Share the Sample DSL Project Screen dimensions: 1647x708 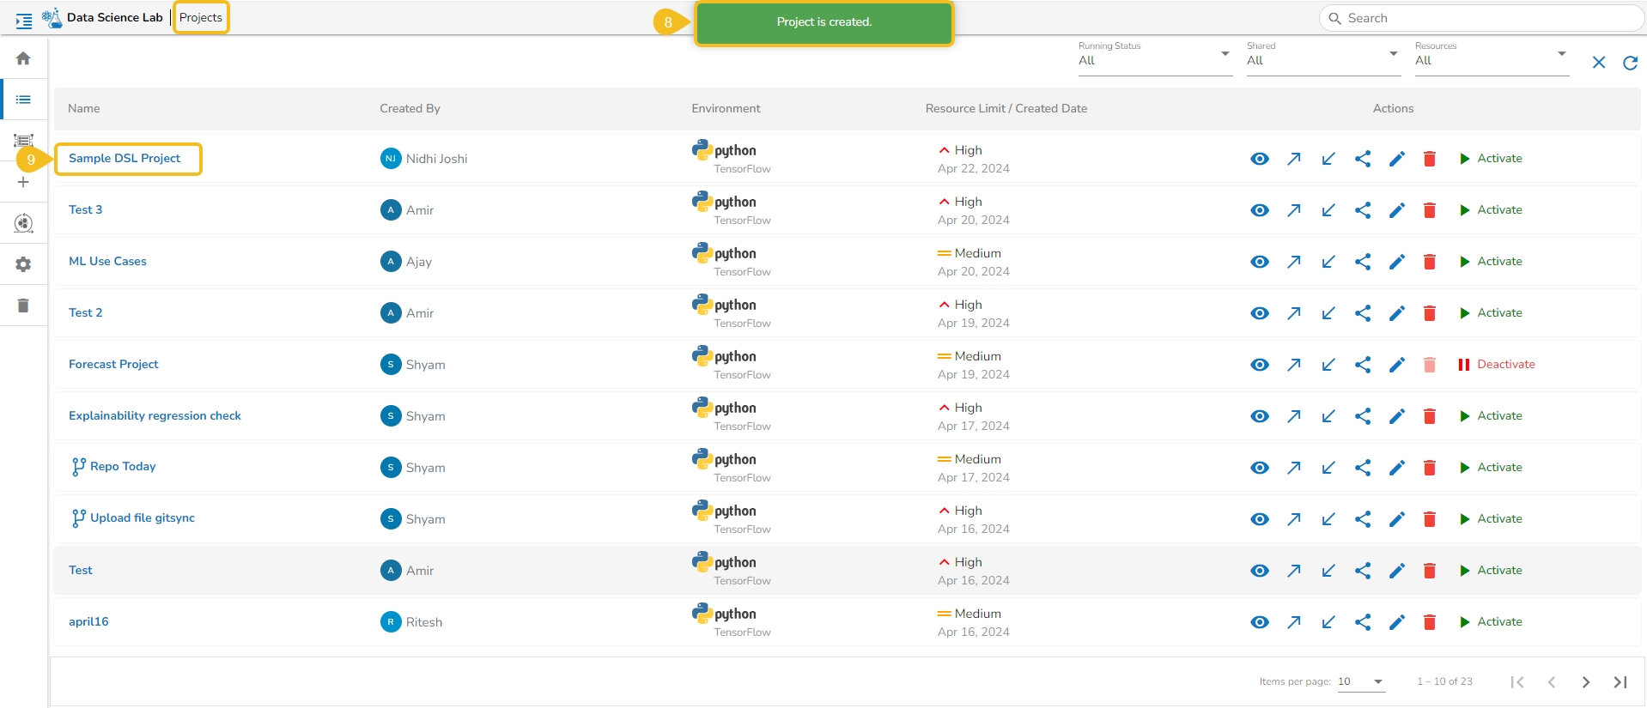pos(1362,159)
